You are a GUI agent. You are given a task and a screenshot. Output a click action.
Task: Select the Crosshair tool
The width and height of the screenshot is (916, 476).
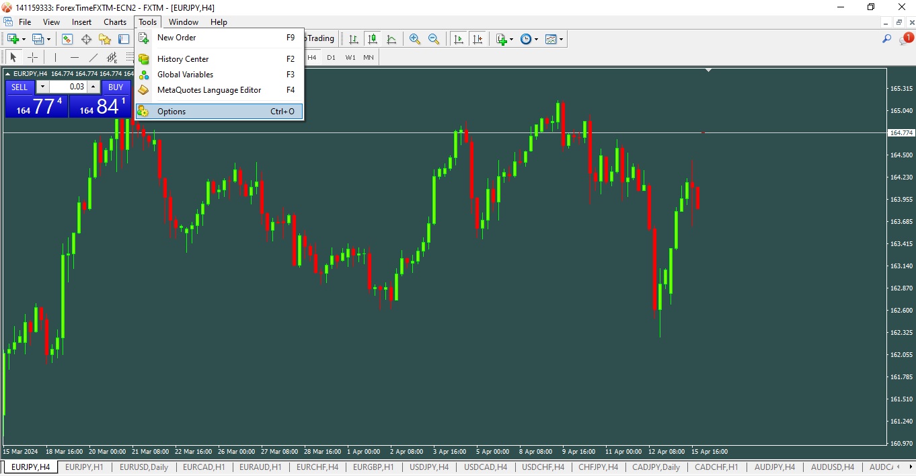(x=32, y=57)
